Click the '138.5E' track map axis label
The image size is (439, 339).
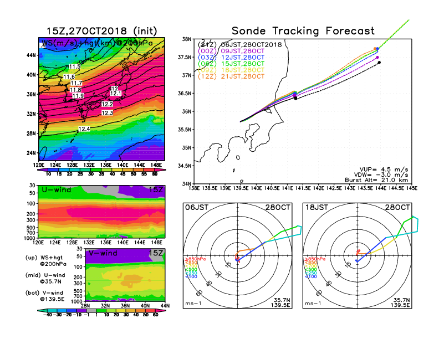pos(210,188)
